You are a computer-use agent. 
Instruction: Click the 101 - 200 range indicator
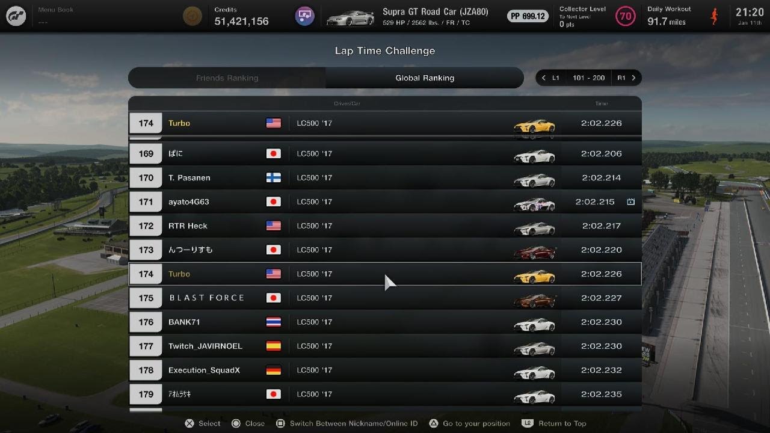pyautogui.click(x=589, y=78)
